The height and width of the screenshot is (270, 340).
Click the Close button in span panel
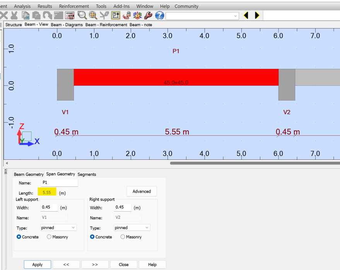click(124, 265)
